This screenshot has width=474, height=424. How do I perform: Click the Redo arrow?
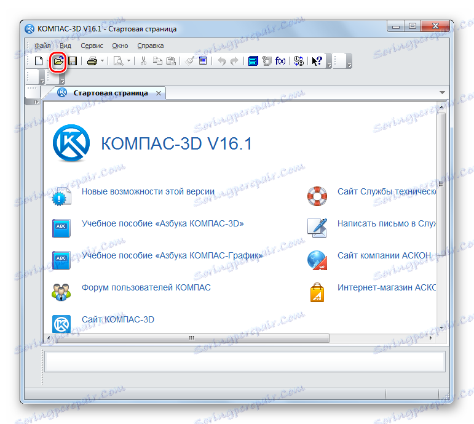pyautogui.click(x=235, y=61)
